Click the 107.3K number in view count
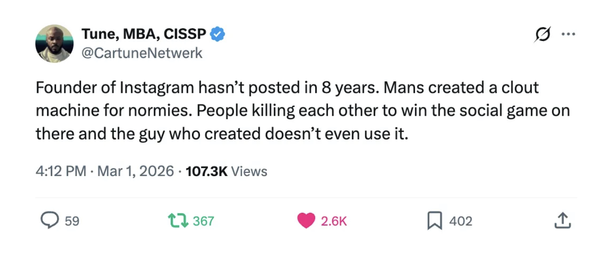 point(207,171)
